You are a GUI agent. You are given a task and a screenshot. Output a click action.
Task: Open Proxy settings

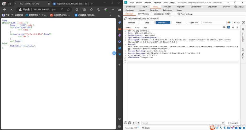185,14
